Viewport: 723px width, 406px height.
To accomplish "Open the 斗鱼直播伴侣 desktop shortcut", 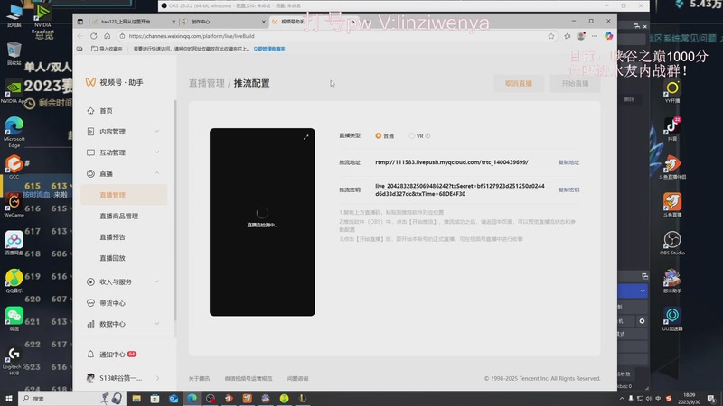I will (672, 167).
